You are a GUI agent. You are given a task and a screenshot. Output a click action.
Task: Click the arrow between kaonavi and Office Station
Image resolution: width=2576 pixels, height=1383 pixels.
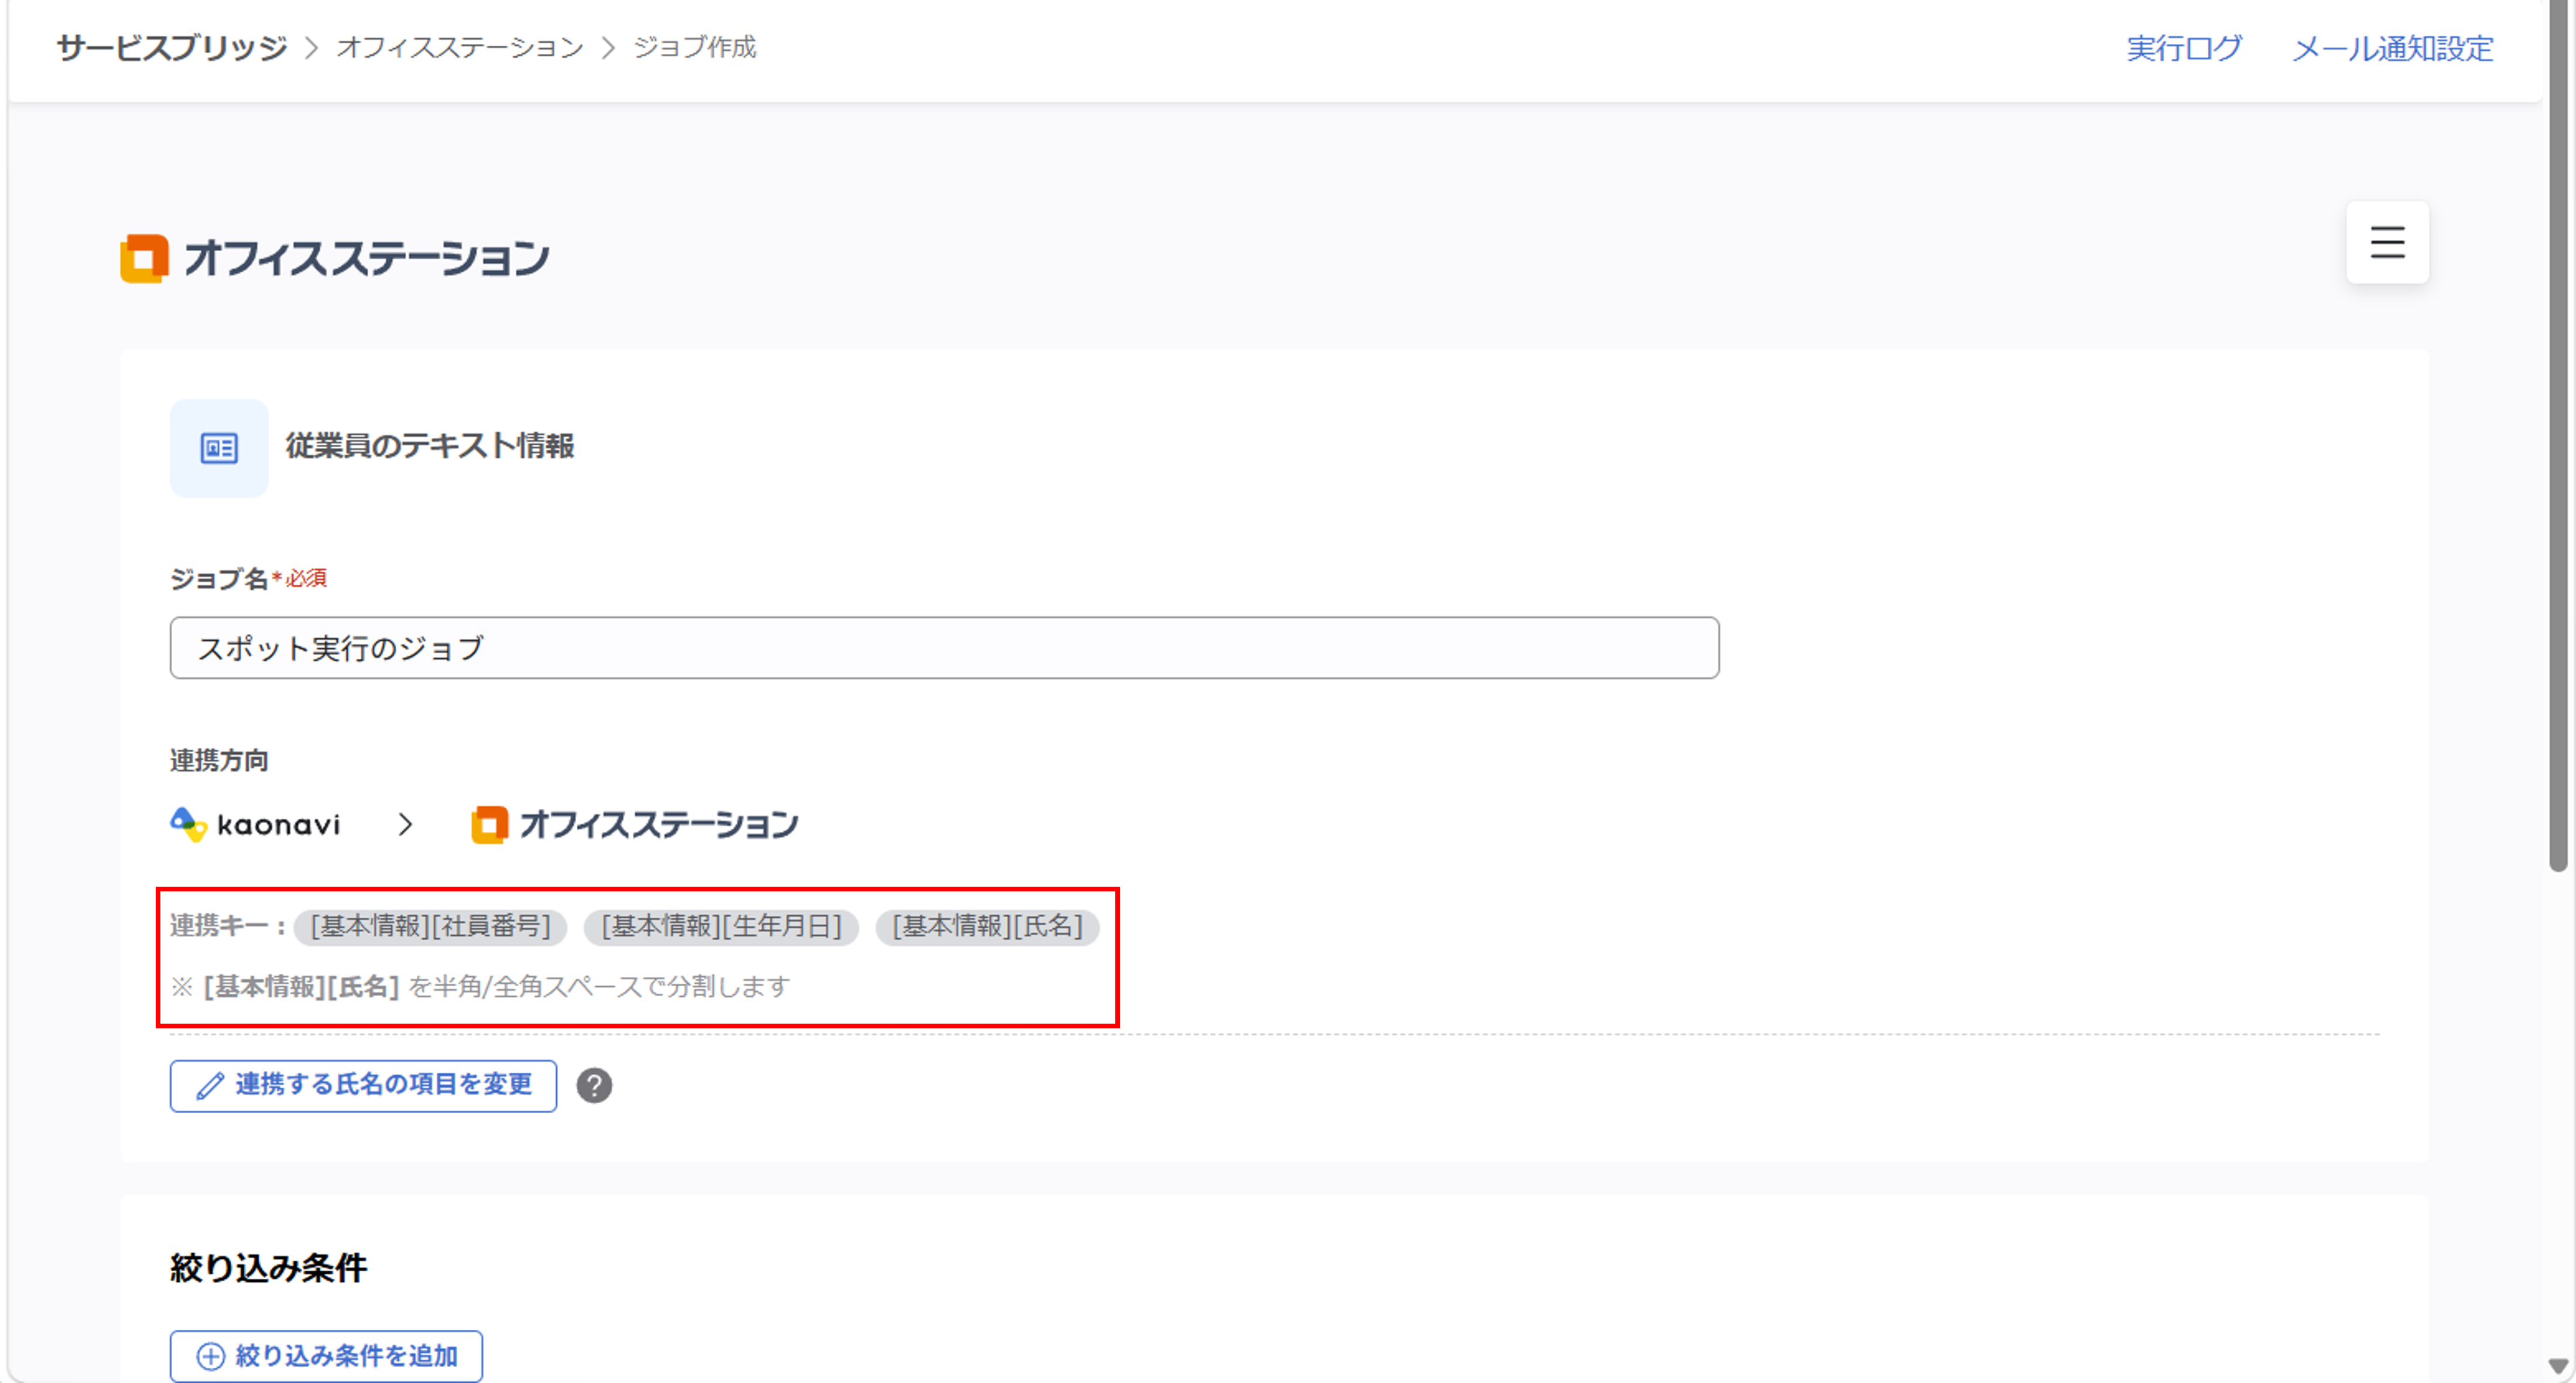pyautogui.click(x=405, y=824)
